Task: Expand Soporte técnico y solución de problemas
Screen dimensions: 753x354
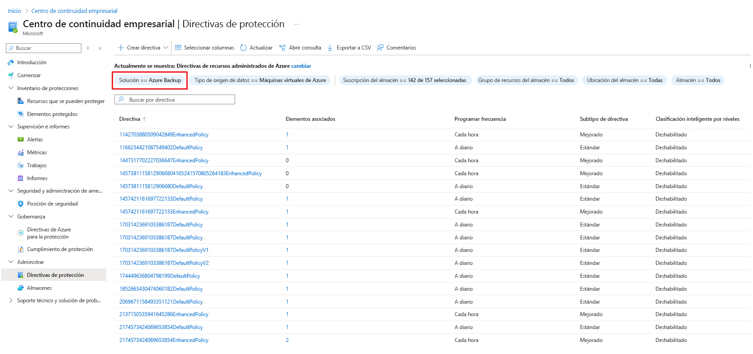Action: tap(11, 300)
